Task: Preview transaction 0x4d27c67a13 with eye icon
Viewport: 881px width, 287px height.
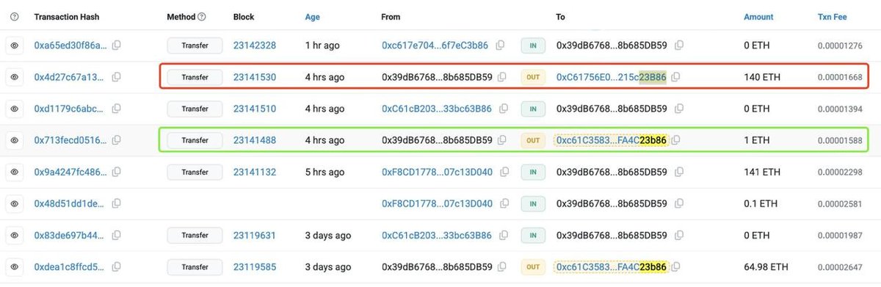Action: 14,77
